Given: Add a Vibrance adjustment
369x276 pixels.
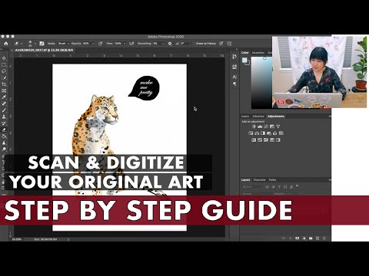Looking at the screenshot, I should [x=278, y=127].
